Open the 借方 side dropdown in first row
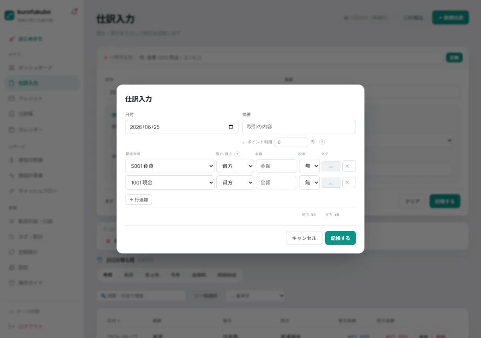 (235, 166)
